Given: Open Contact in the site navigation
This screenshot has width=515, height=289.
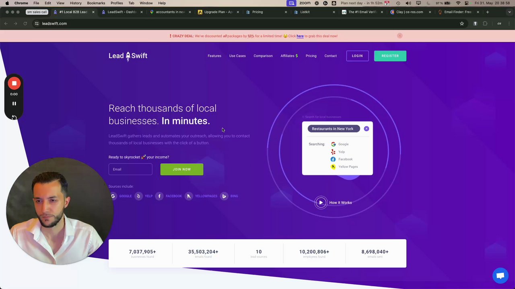Looking at the screenshot, I should click(x=331, y=56).
